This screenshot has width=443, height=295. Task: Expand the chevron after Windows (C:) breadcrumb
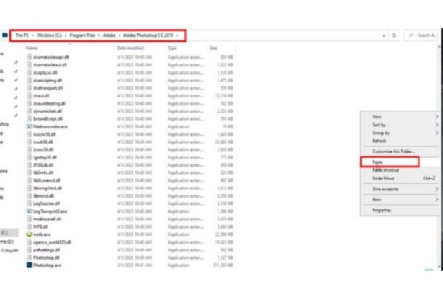tap(65, 35)
